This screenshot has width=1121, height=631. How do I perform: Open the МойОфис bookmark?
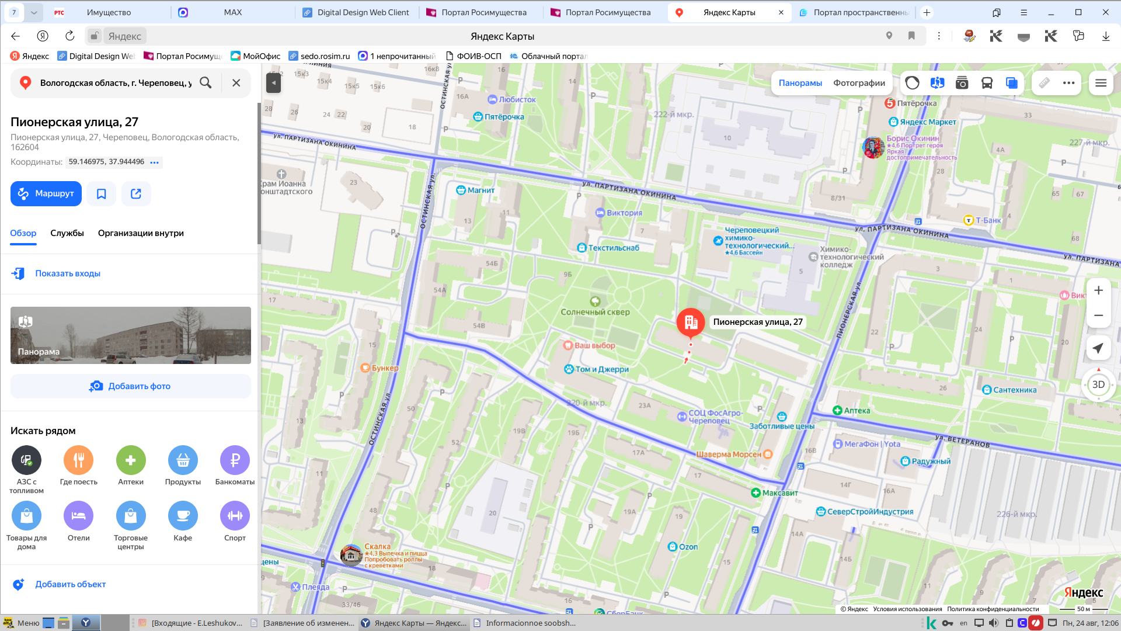tap(256, 56)
